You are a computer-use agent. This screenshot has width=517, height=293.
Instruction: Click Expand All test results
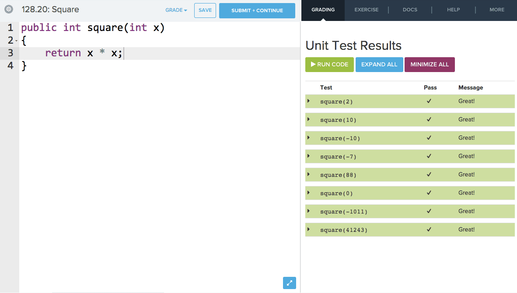click(x=379, y=65)
